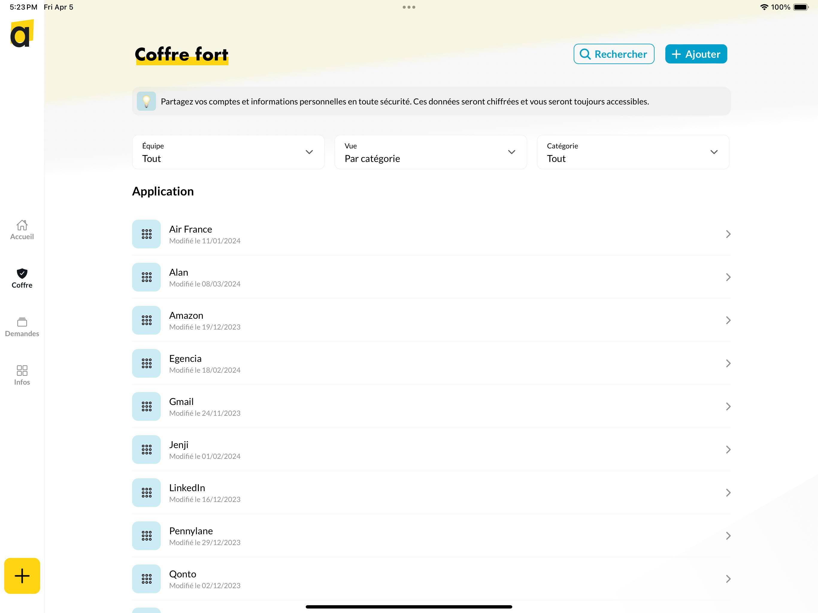818x613 pixels.
Task: Click the Egencia keypad icon
Action: (x=146, y=363)
